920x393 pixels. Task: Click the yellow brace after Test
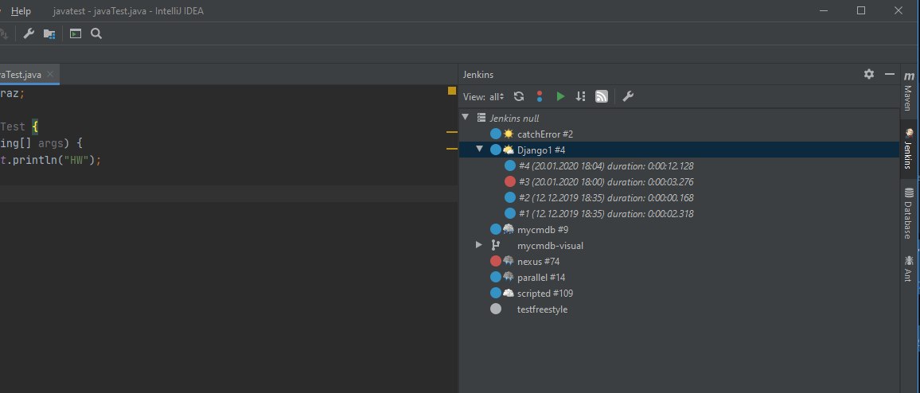pos(35,126)
